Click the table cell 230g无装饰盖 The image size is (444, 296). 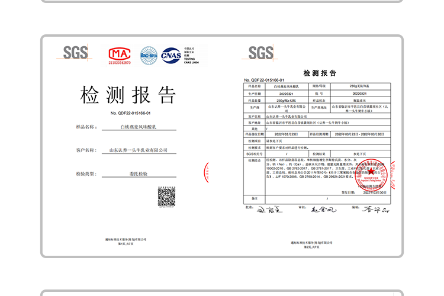coord(360,86)
